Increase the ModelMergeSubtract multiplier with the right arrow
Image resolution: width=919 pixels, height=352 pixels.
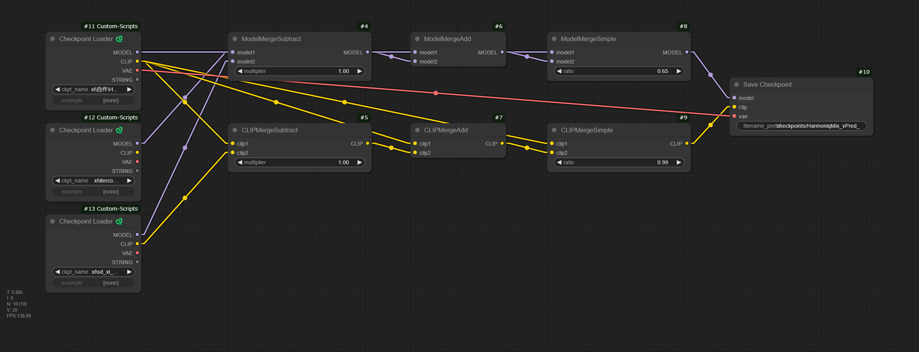click(x=360, y=71)
